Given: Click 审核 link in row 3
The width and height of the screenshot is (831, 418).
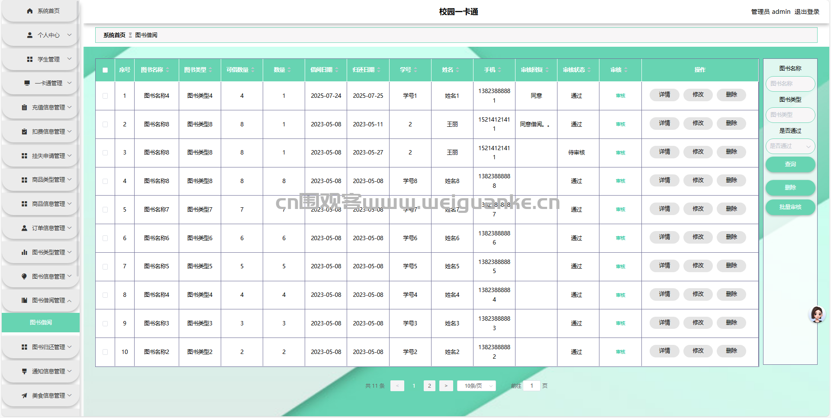Looking at the screenshot, I should (x=621, y=153).
